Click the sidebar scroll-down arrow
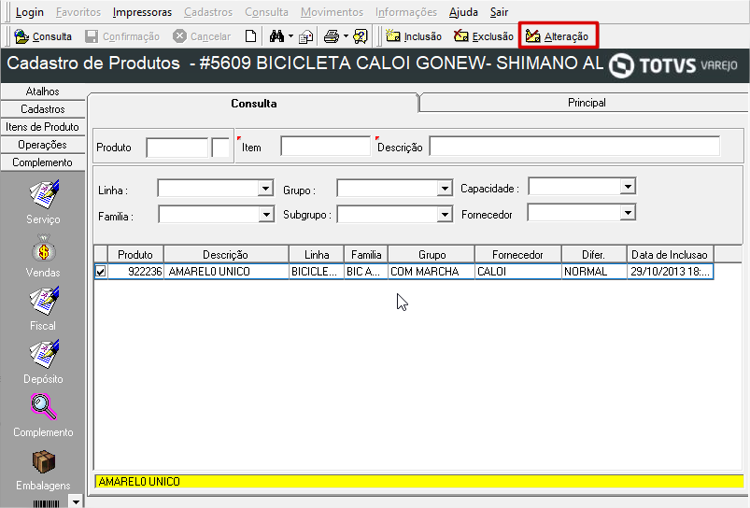The width and height of the screenshot is (750, 508). (x=76, y=502)
